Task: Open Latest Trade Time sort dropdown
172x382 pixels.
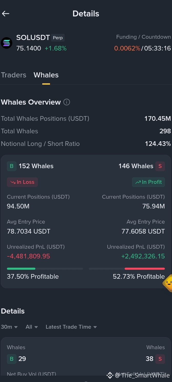Action: [x=71, y=327]
